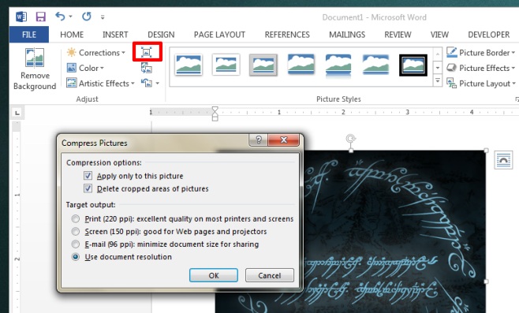This screenshot has height=313, width=519.
Task: Select the E-mail (96 ppi) option
Action: [x=76, y=244]
